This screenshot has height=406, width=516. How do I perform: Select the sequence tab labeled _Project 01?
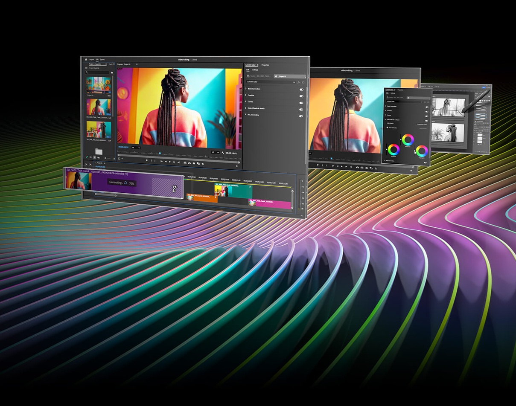(x=99, y=163)
